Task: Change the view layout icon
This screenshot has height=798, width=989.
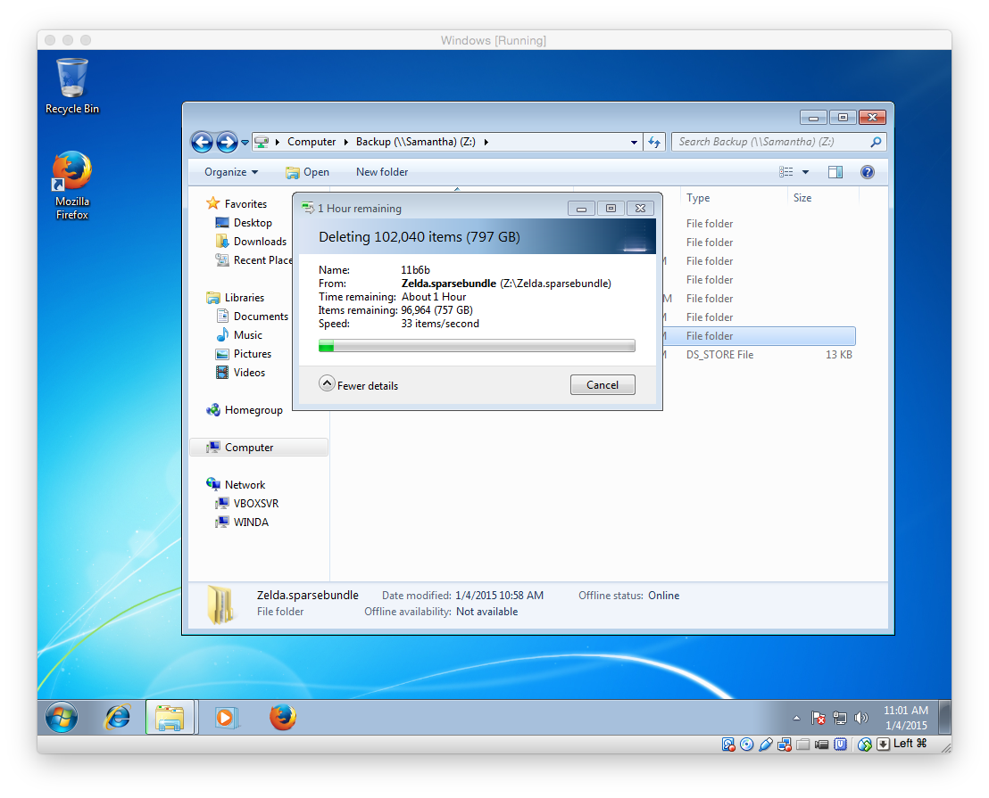Action: click(x=785, y=172)
